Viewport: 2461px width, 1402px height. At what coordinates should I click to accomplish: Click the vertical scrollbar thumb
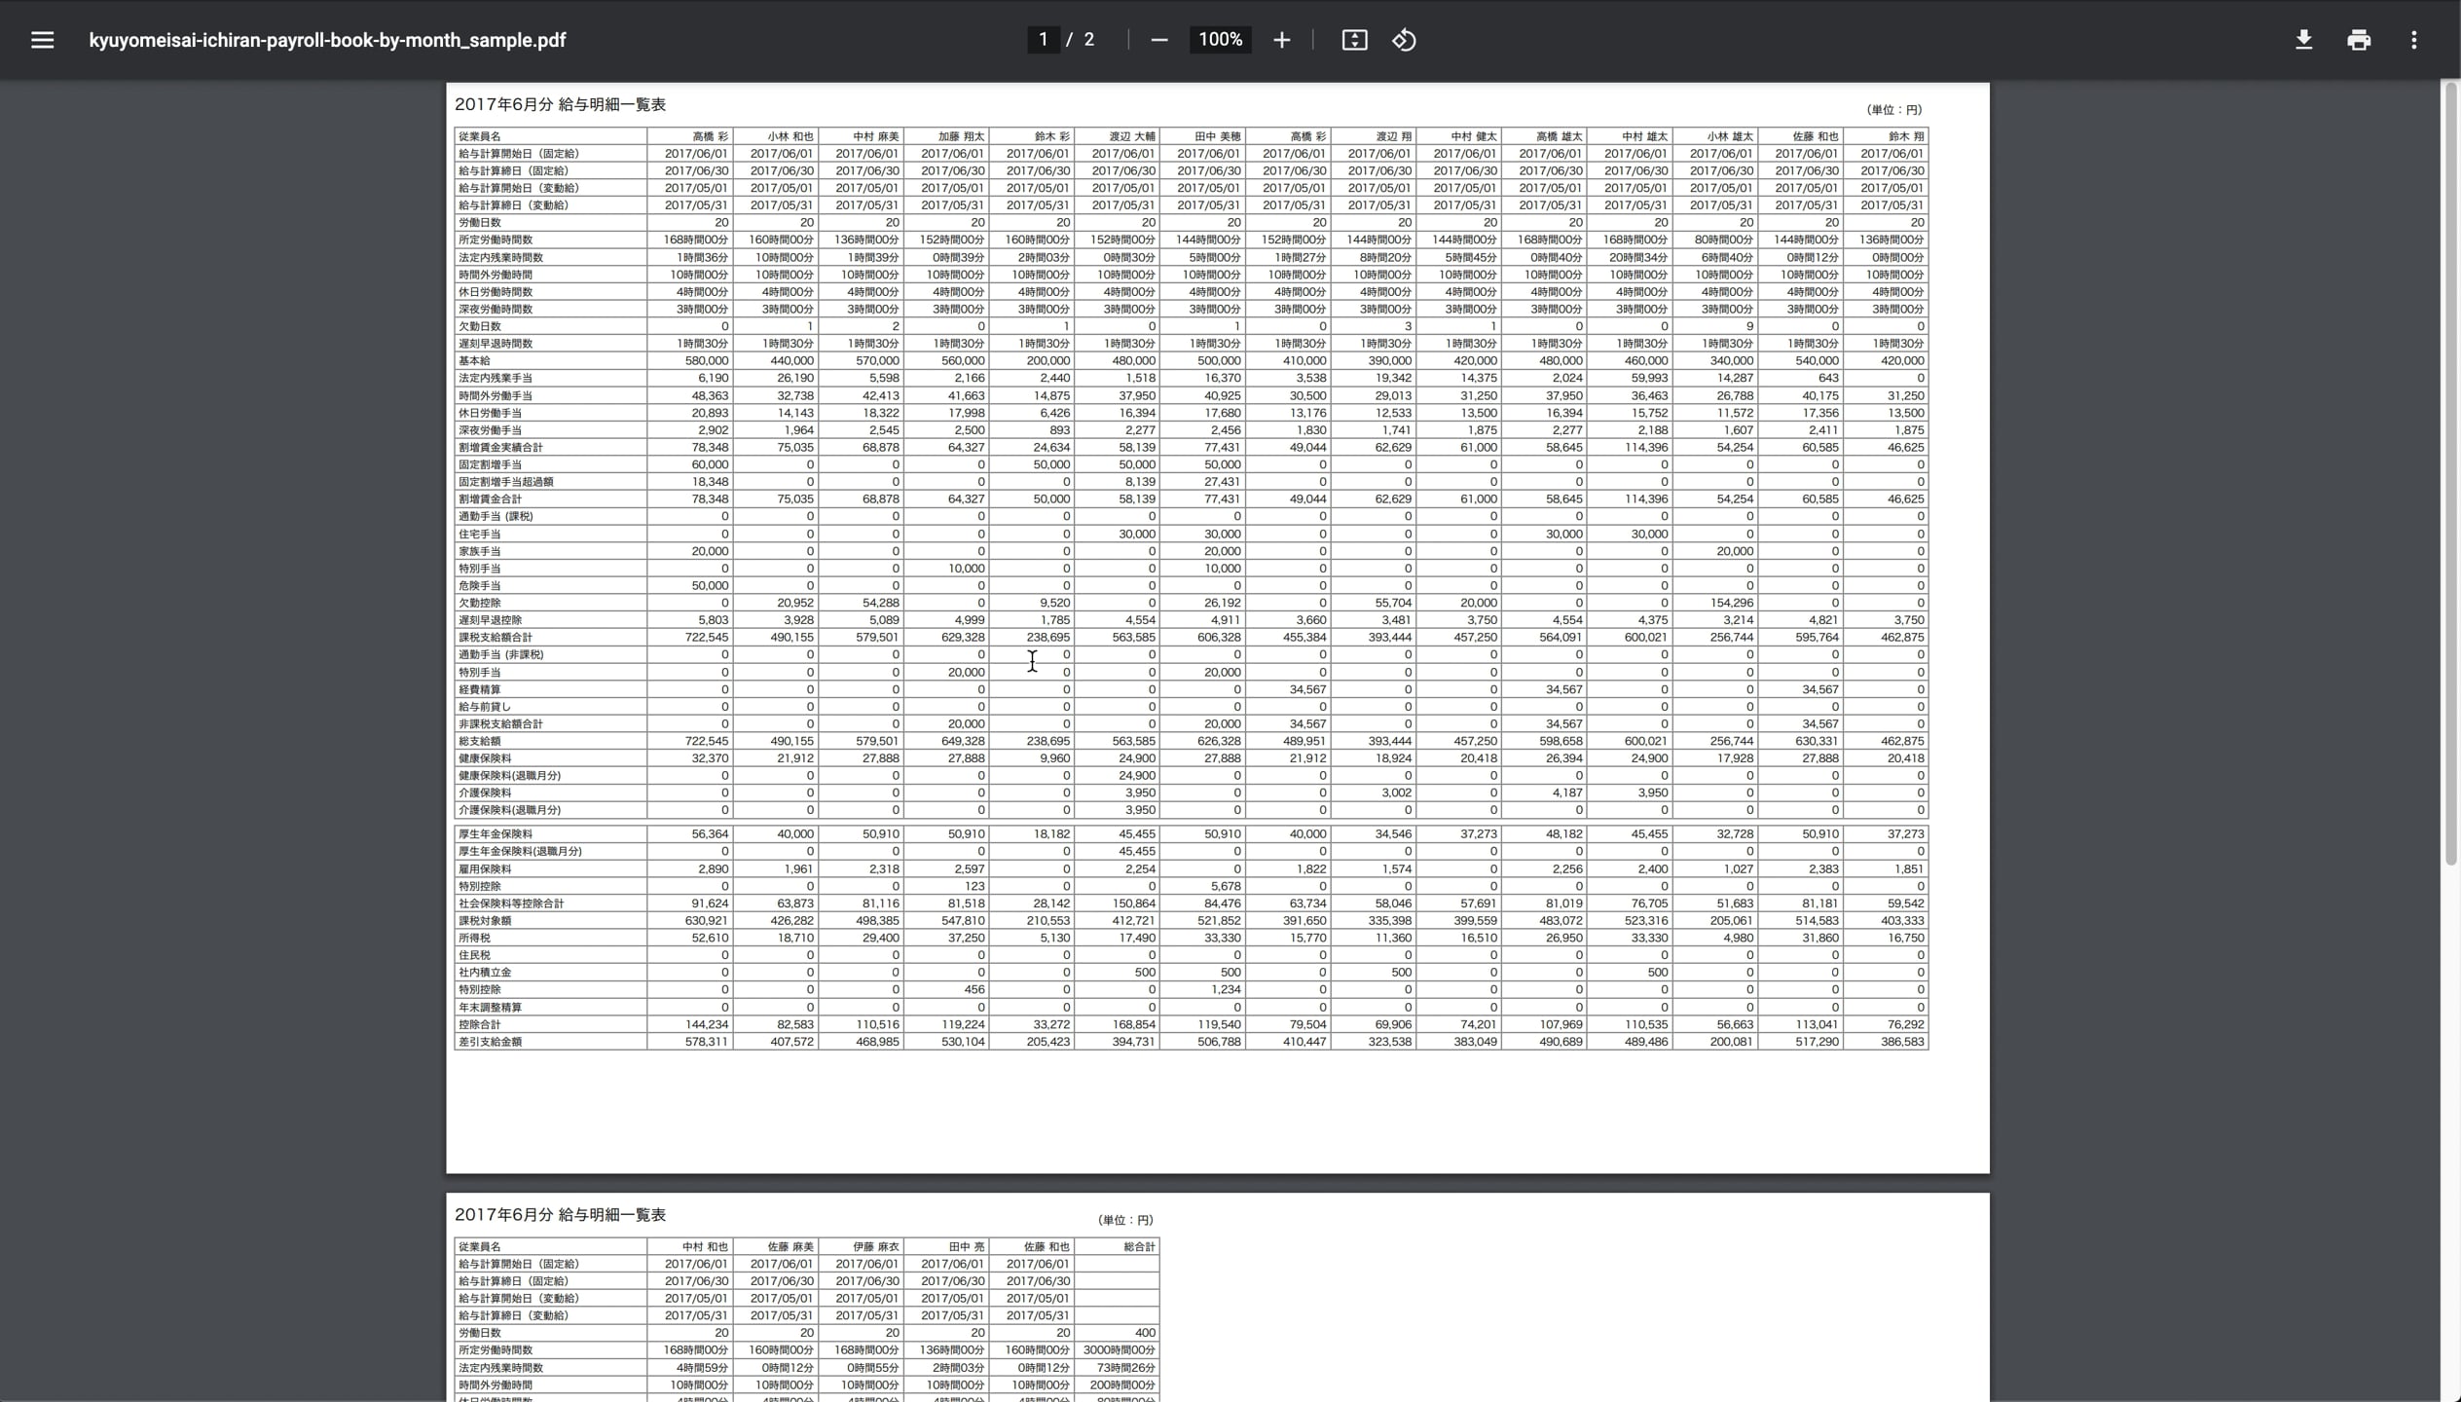(2450, 472)
